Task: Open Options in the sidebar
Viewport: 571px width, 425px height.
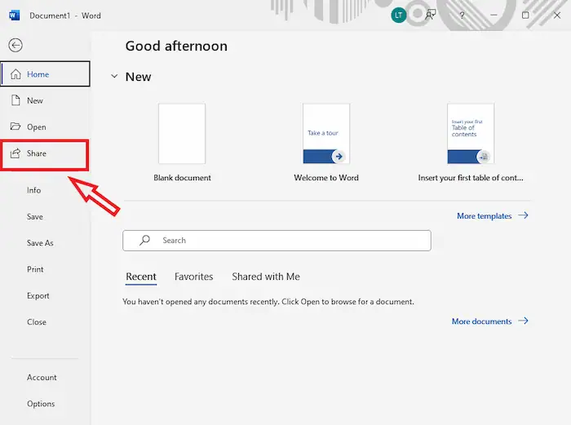Action: pyautogui.click(x=41, y=404)
